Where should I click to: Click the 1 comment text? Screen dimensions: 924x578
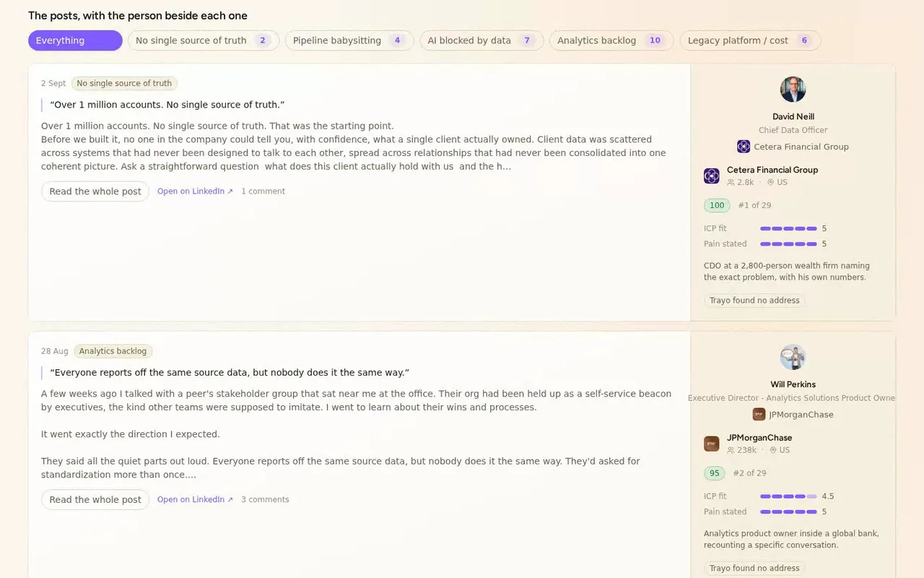click(263, 191)
